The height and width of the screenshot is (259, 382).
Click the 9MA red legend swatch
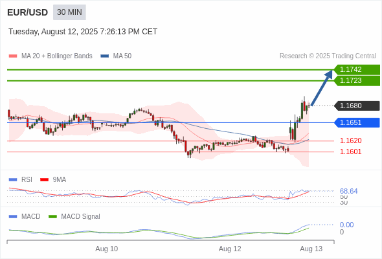[44, 180]
